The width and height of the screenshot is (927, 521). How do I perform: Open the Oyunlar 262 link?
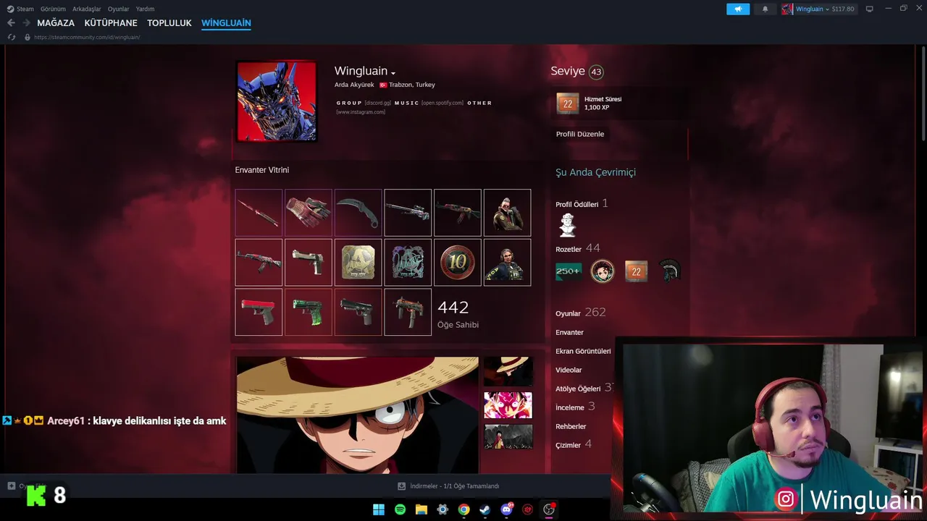pyautogui.click(x=580, y=313)
